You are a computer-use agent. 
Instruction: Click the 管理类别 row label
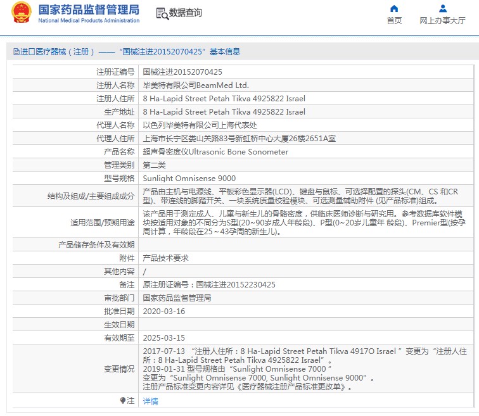(x=119, y=165)
